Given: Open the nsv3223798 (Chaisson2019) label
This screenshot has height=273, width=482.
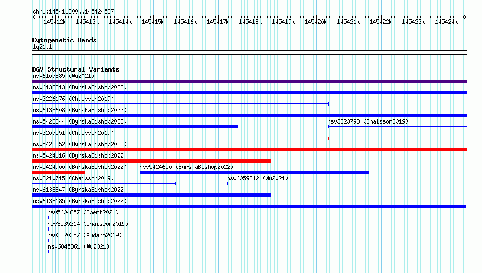Looking at the screenshot, I should (368, 121).
